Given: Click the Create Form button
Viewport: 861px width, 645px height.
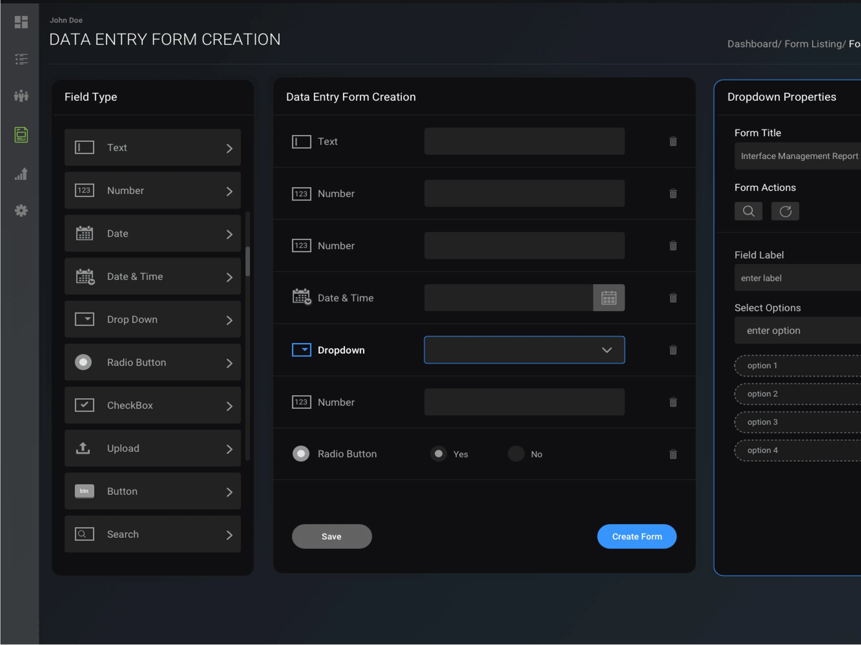Looking at the screenshot, I should point(637,536).
